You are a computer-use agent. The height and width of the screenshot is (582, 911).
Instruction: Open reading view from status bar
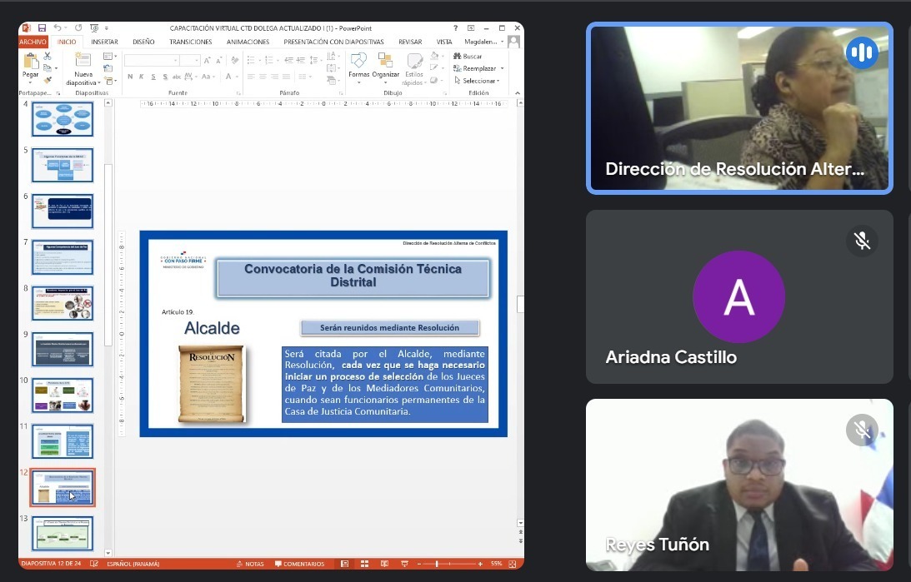(x=383, y=564)
